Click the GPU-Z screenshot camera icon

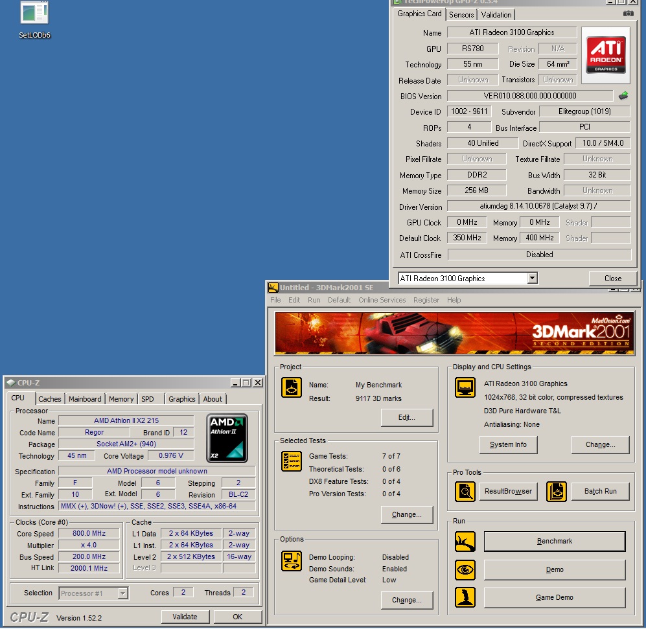point(628,14)
